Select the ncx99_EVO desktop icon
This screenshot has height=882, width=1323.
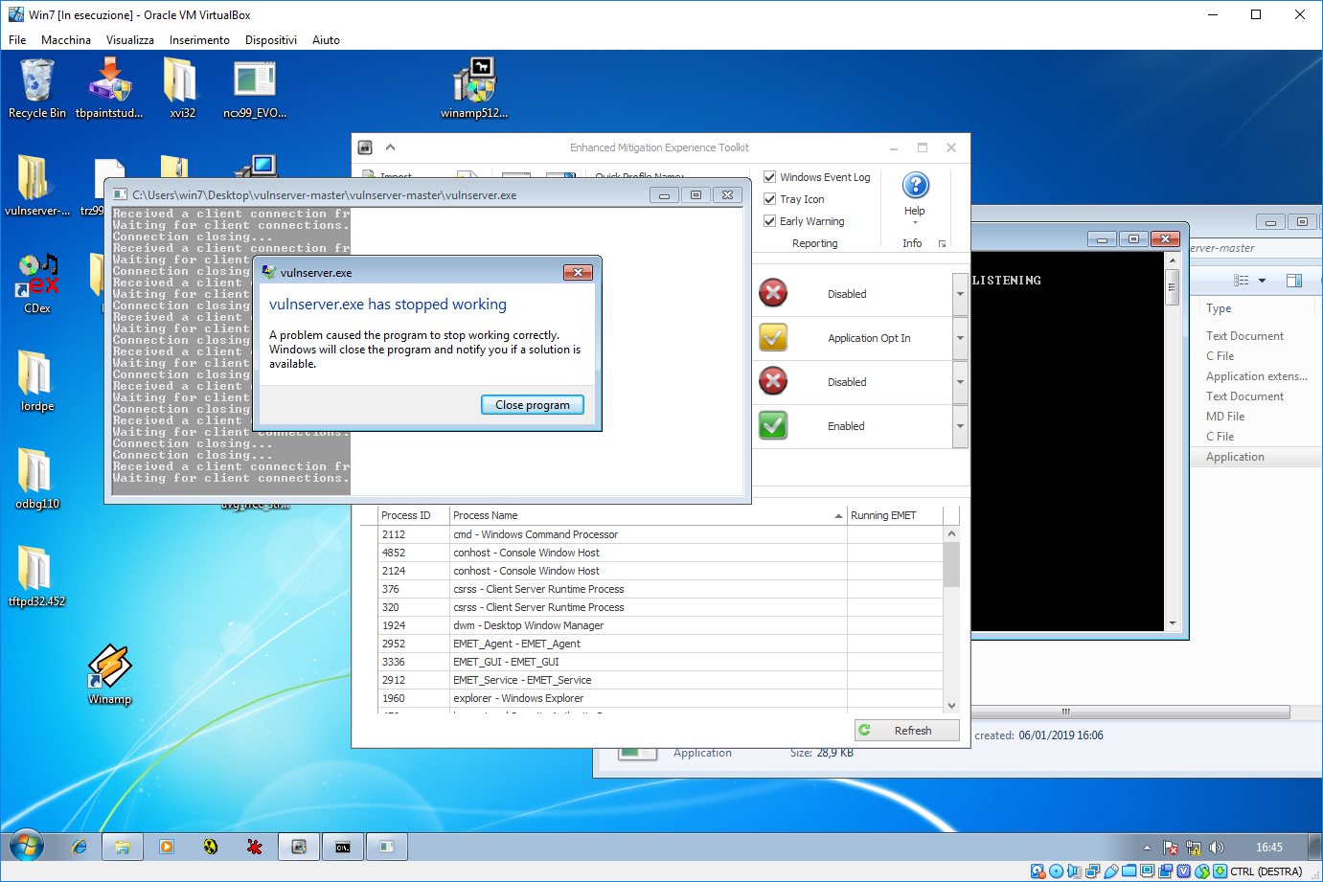coord(255,88)
